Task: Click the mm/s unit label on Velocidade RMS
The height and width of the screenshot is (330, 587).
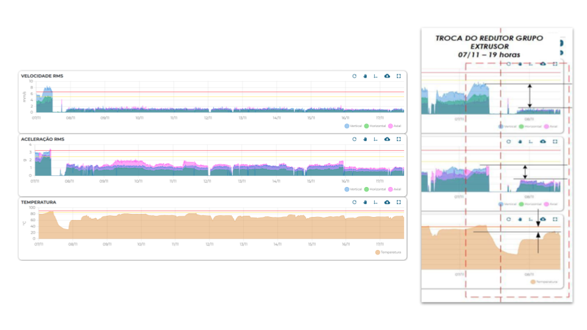Action: click(x=24, y=97)
